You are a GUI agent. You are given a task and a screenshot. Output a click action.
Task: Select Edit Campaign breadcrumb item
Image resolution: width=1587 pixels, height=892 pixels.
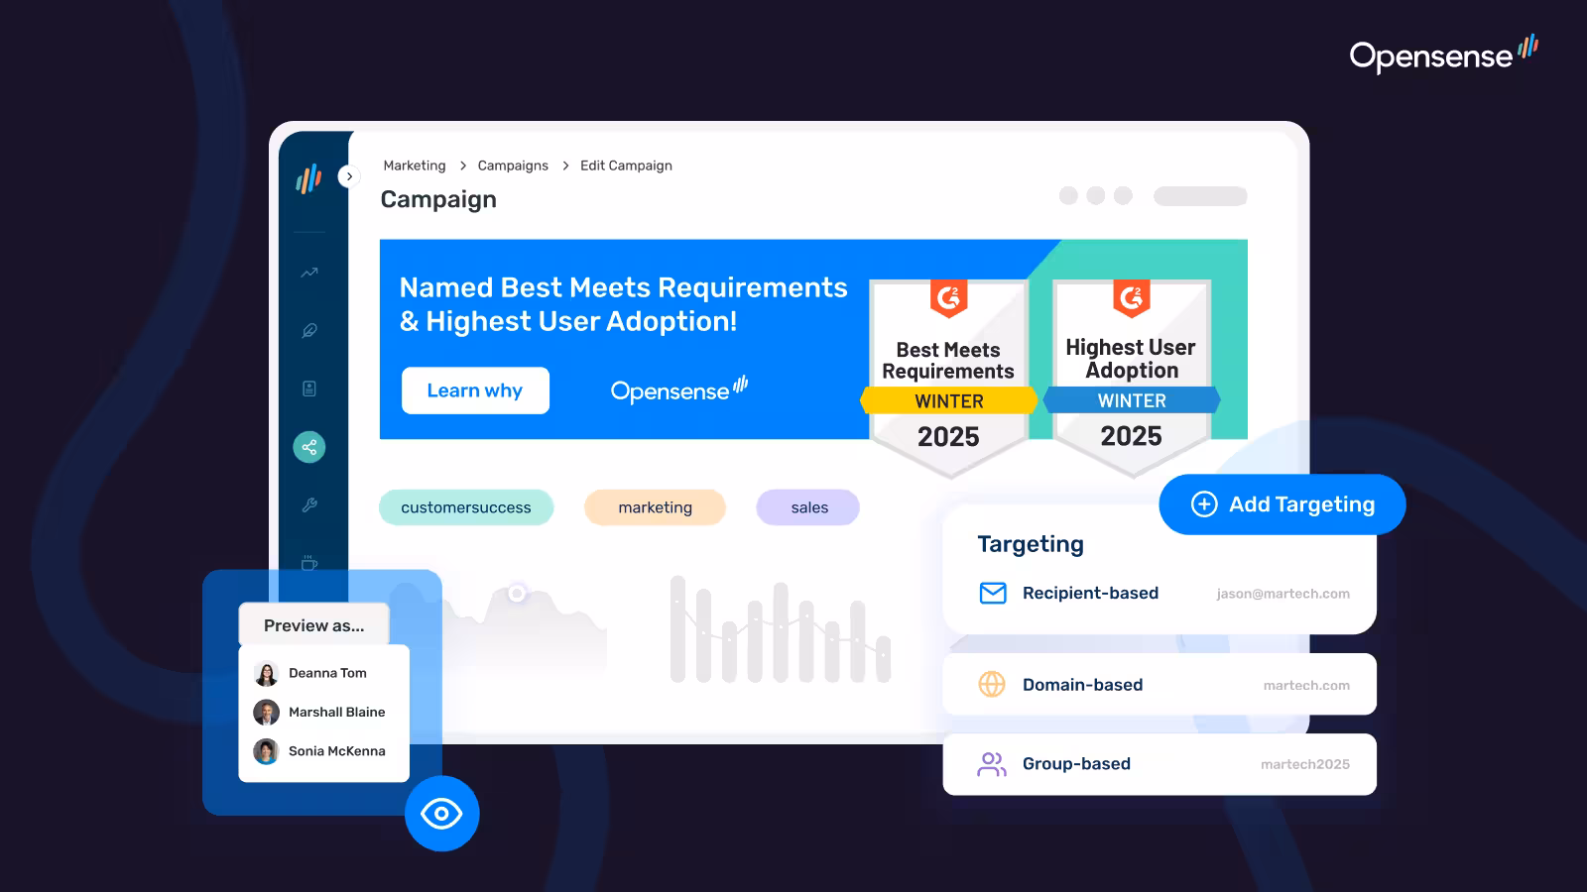tap(626, 166)
